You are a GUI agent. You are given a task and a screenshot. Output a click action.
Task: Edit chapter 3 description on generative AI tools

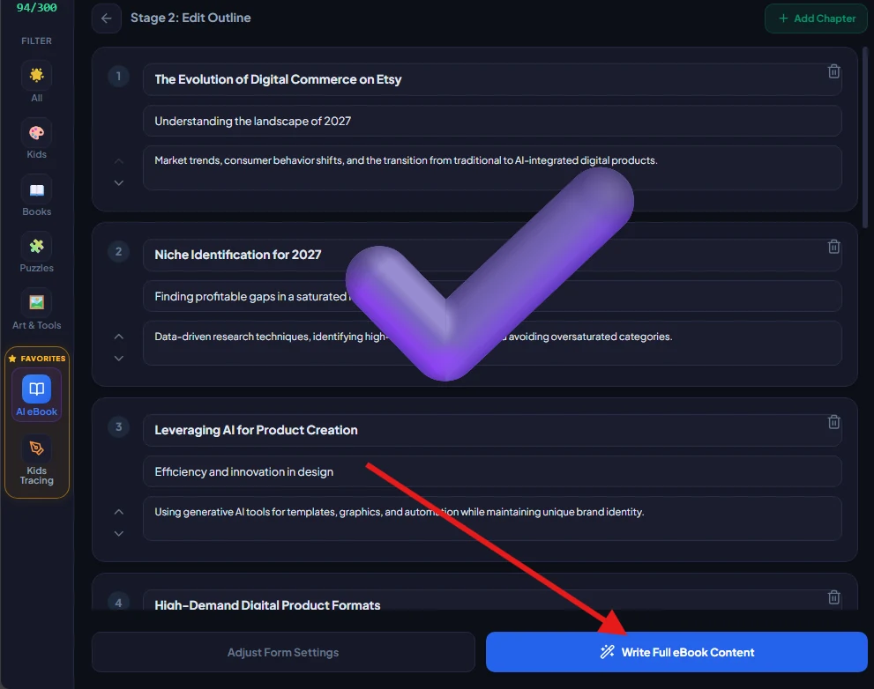pyautogui.click(x=492, y=519)
